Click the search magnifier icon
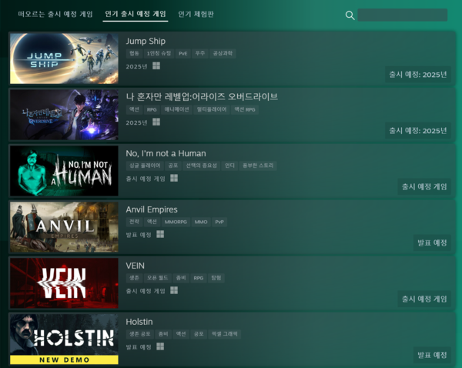 pos(350,15)
